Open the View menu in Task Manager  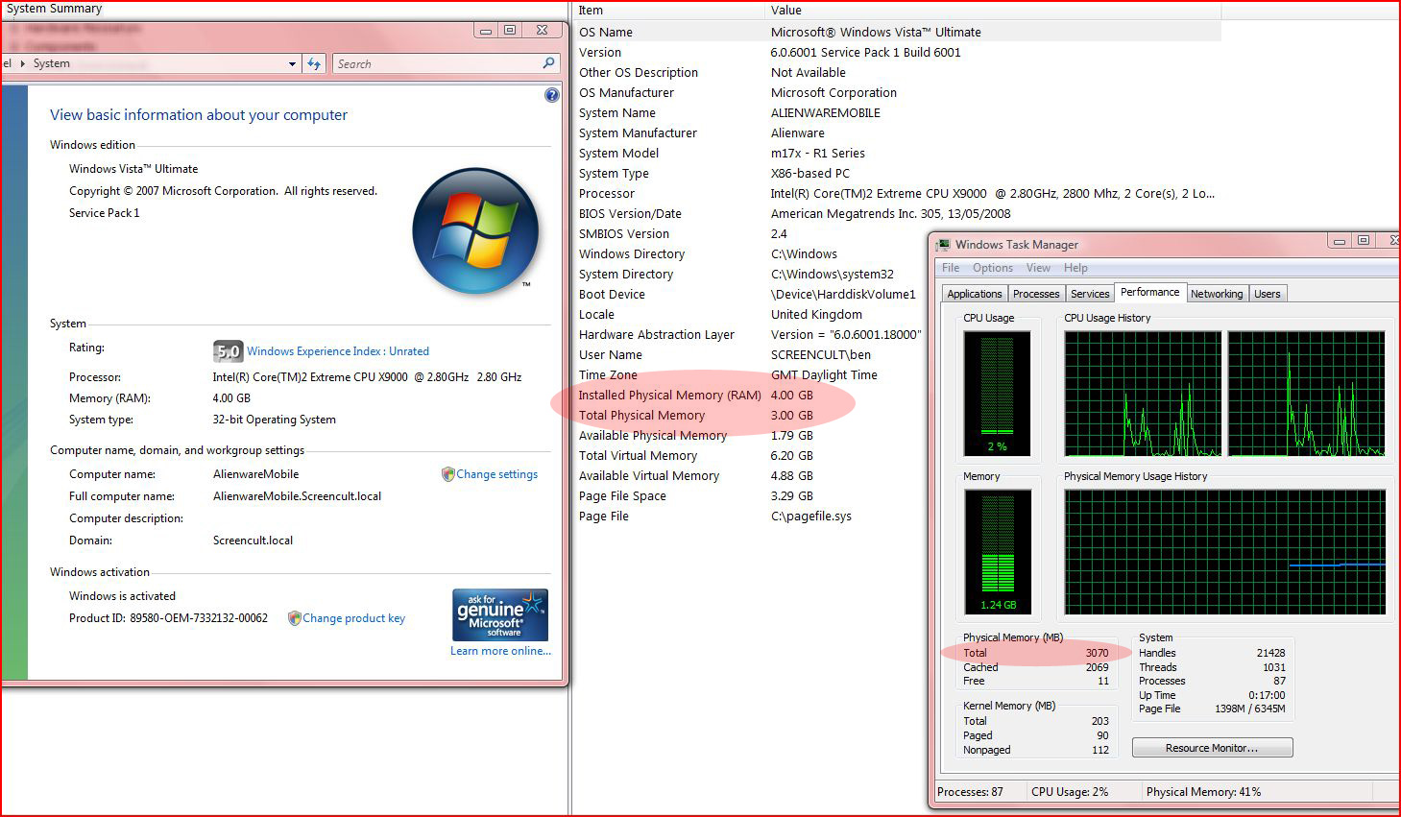pyautogui.click(x=1038, y=268)
